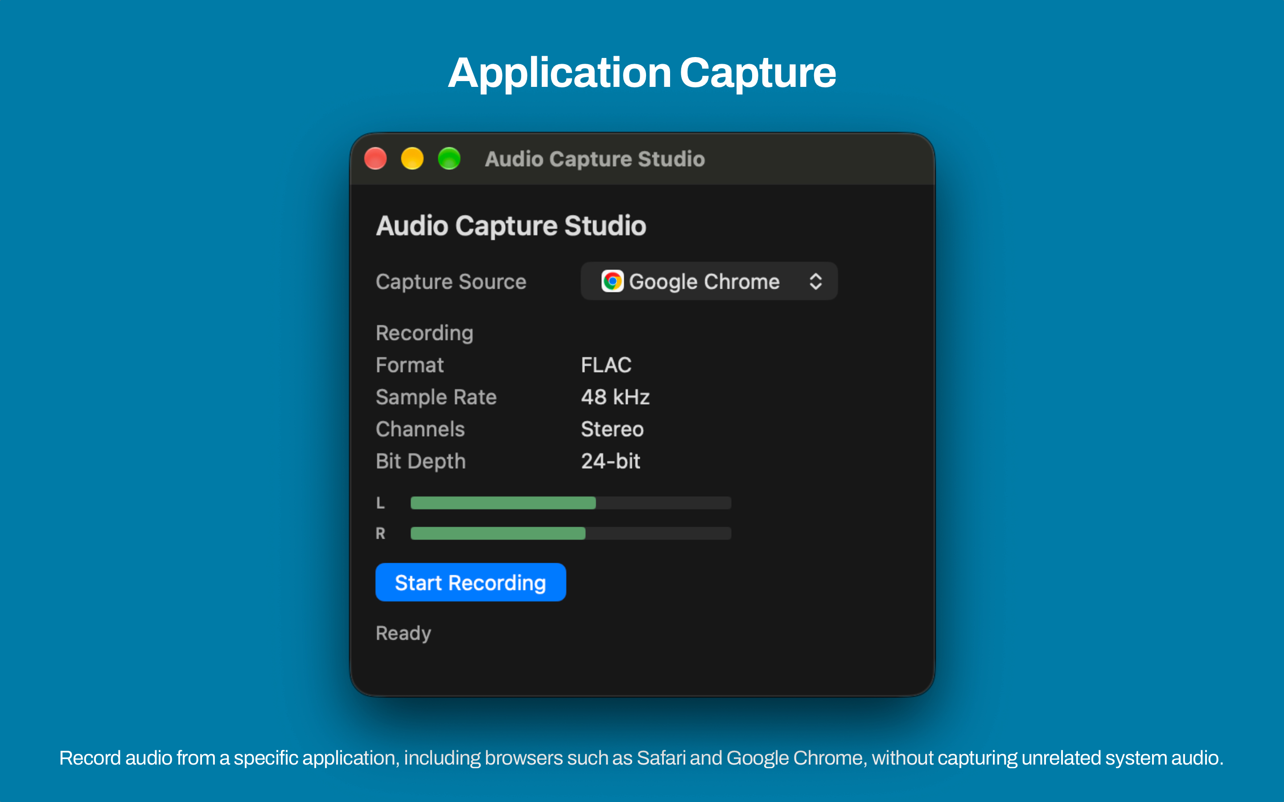1284x802 pixels.
Task: Click the 48 kHz sample rate value
Action: click(615, 397)
